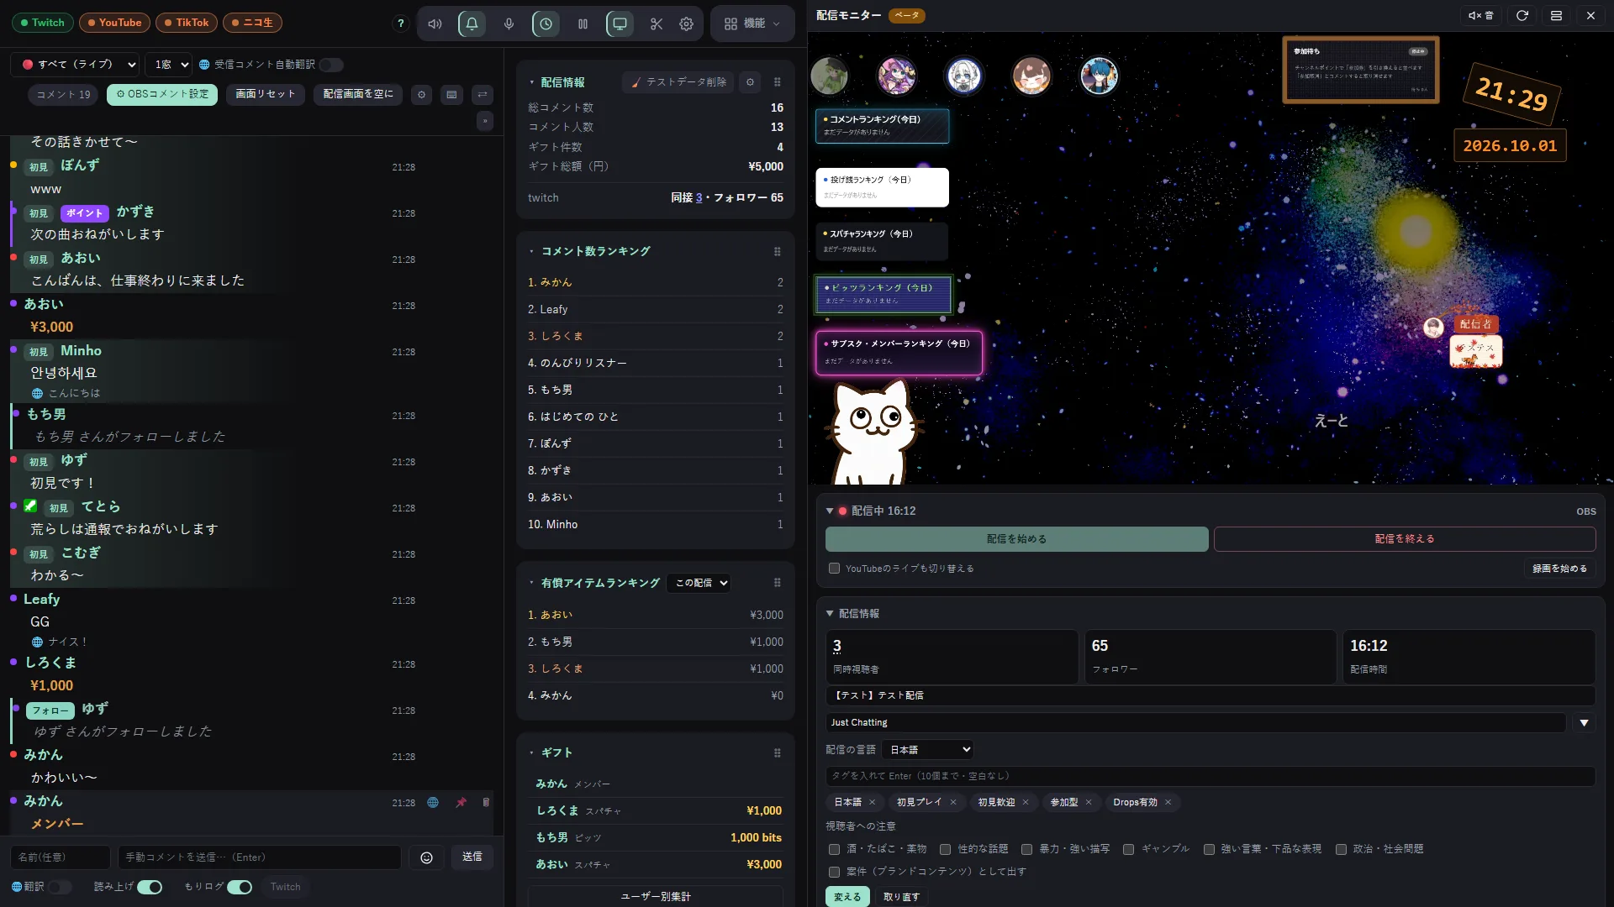The image size is (1614, 907).
Task: Check the 酒・たばこ・薬物 checkbox
Action: 834,849
